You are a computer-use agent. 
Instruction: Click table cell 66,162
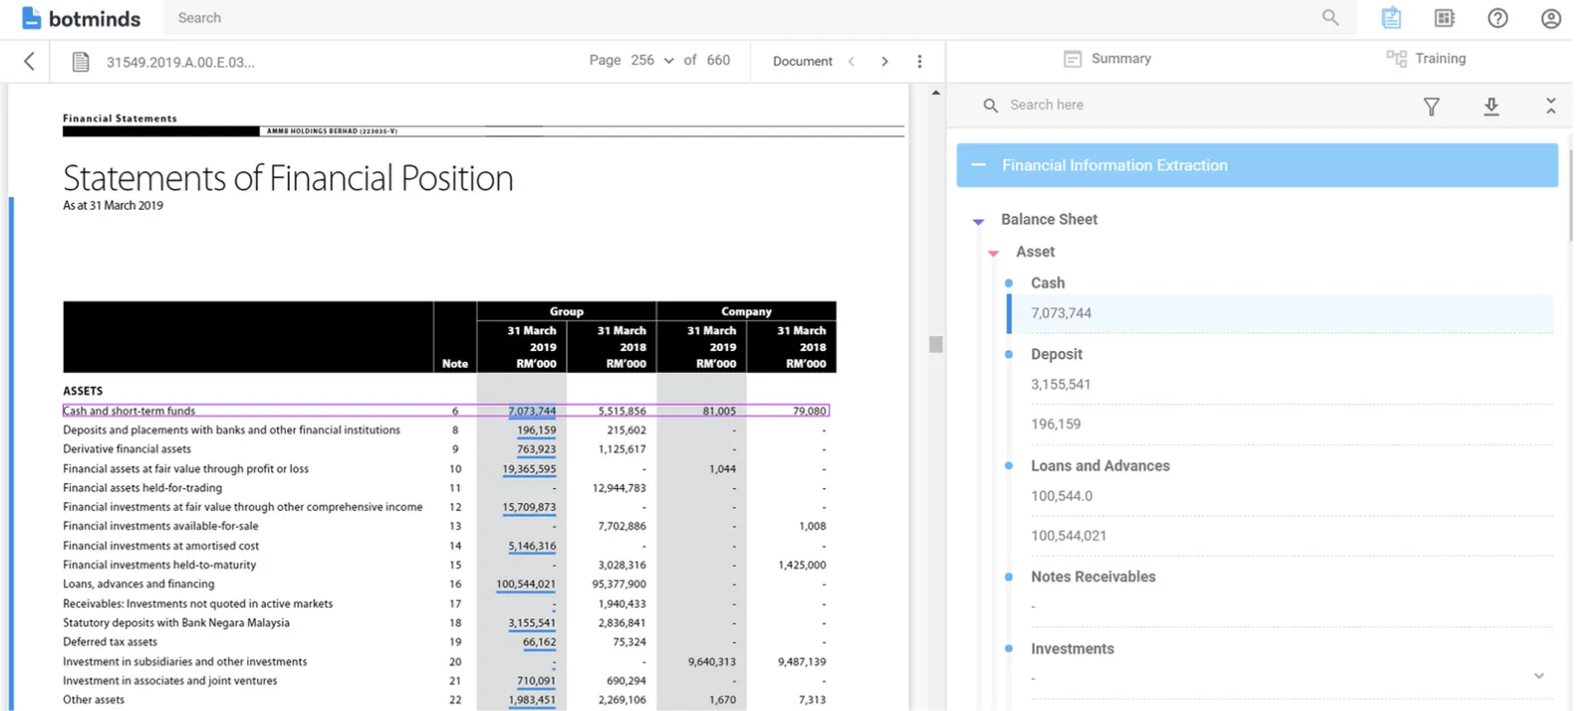(x=540, y=642)
